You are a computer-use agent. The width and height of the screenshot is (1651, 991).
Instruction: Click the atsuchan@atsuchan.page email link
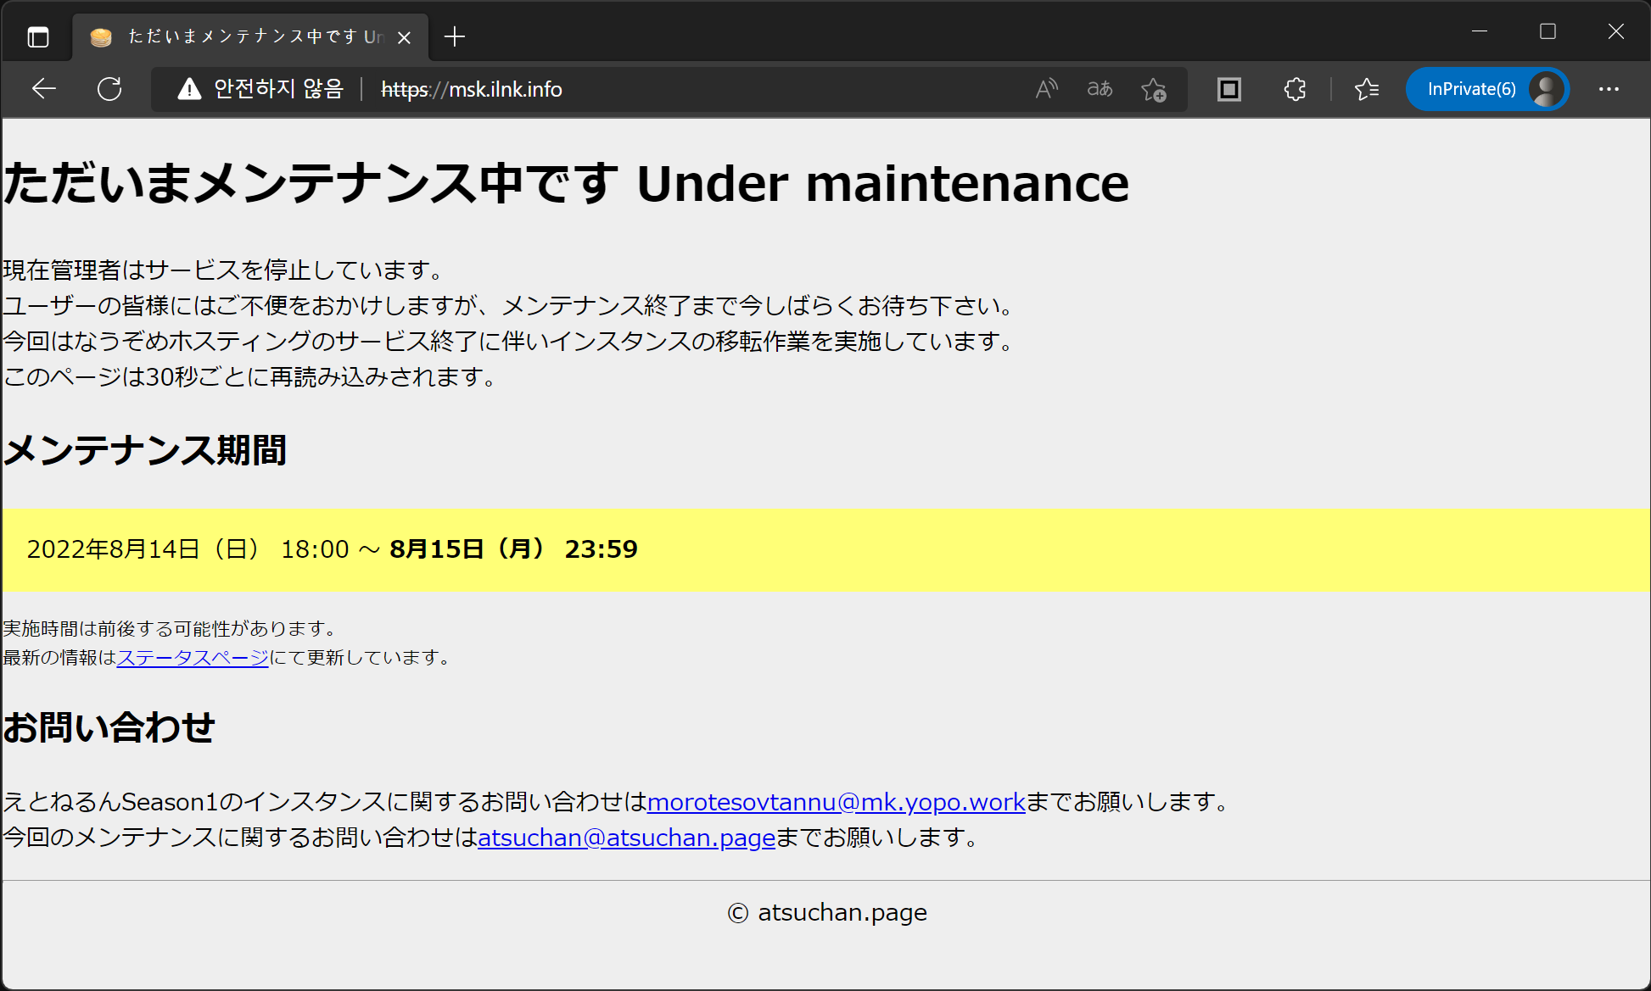tap(626, 837)
